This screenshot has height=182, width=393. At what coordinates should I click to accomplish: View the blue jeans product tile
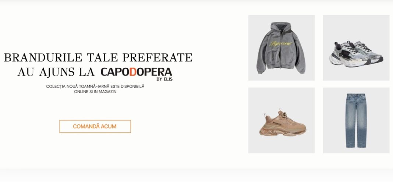356,120
